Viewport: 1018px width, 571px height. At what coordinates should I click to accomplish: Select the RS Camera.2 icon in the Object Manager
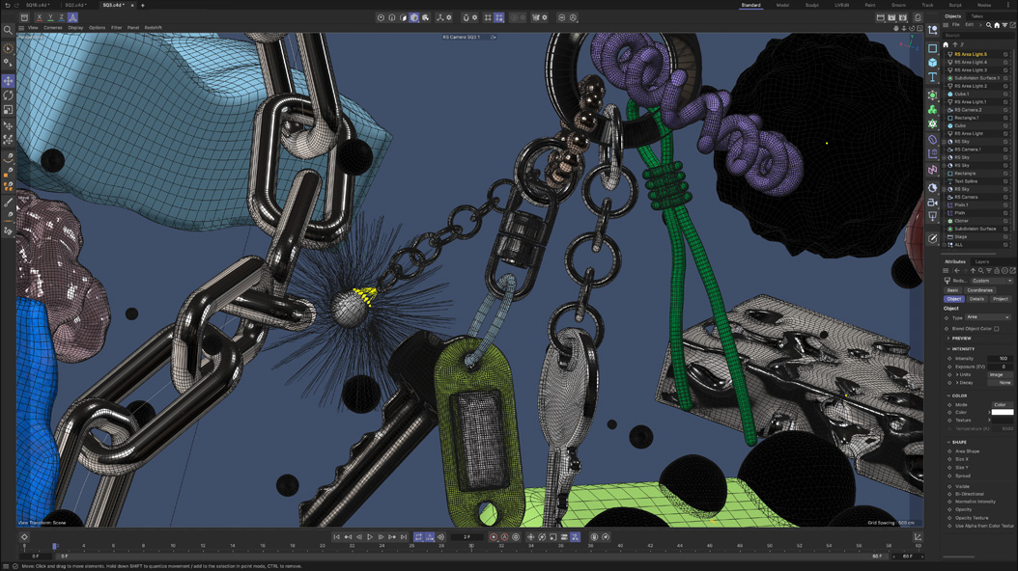pyautogui.click(x=950, y=107)
